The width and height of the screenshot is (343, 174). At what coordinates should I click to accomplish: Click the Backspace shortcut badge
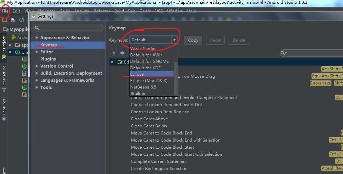click(x=321, y=83)
